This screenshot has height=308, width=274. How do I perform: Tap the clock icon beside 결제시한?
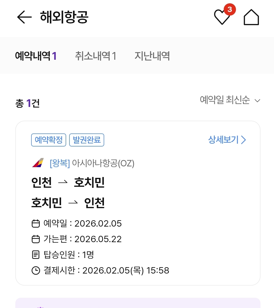point(36,270)
